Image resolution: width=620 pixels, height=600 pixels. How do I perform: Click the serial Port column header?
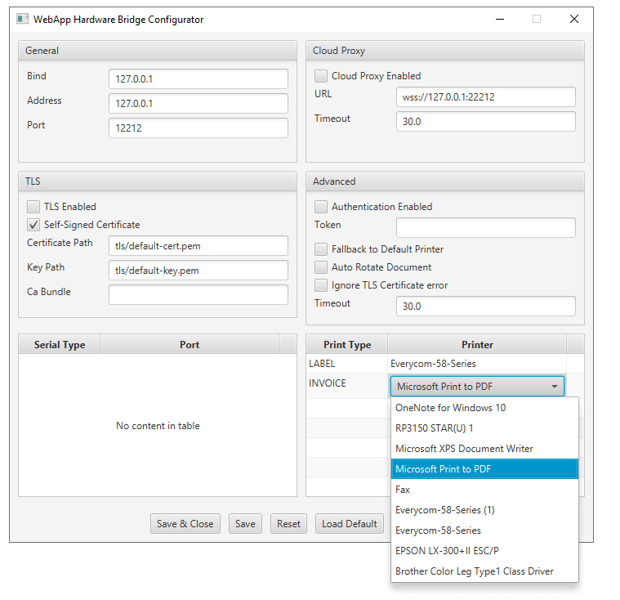tap(190, 344)
